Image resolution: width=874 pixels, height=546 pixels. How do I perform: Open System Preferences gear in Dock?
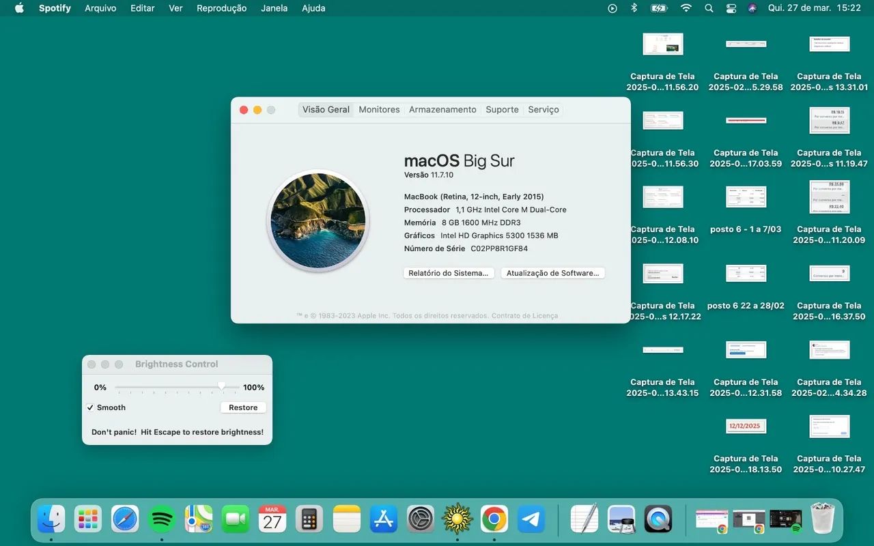pyautogui.click(x=421, y=519)
